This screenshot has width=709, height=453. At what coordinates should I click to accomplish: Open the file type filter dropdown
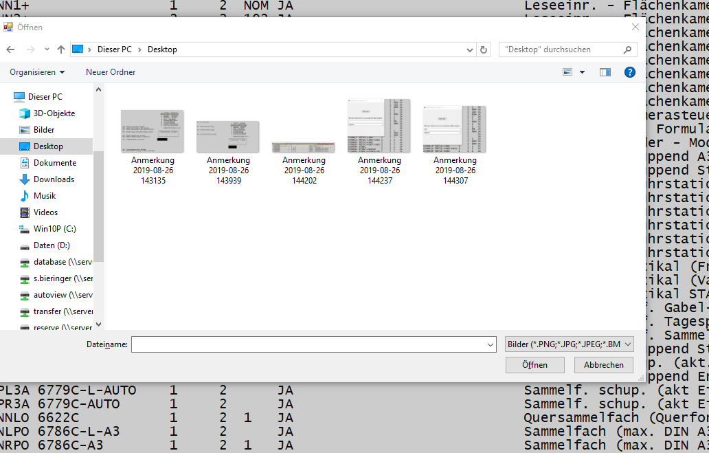568,344
